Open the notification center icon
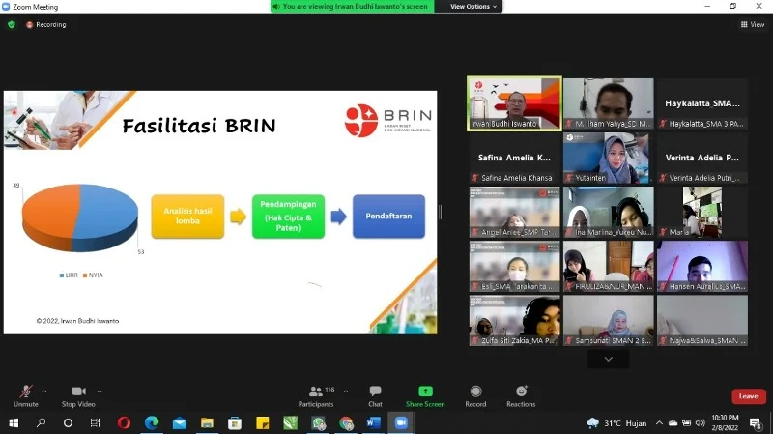Screen dimensions: 773x434 point(756,423)
